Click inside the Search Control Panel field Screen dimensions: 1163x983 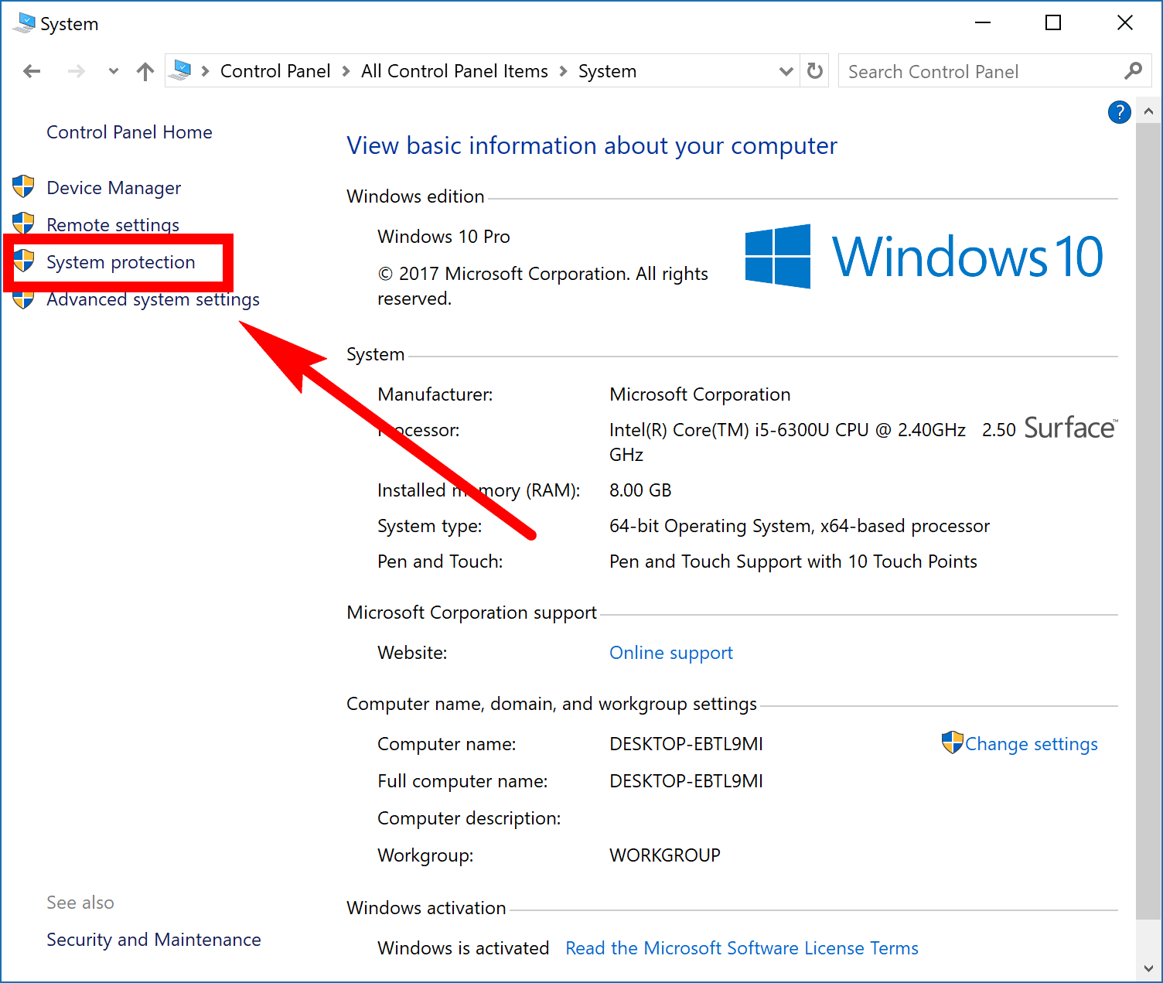coord(967,70)
